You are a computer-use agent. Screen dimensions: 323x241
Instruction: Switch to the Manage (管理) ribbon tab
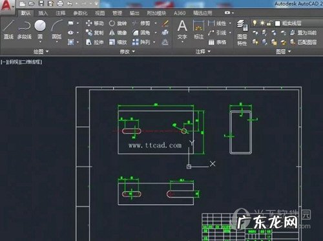click(117, 13)
